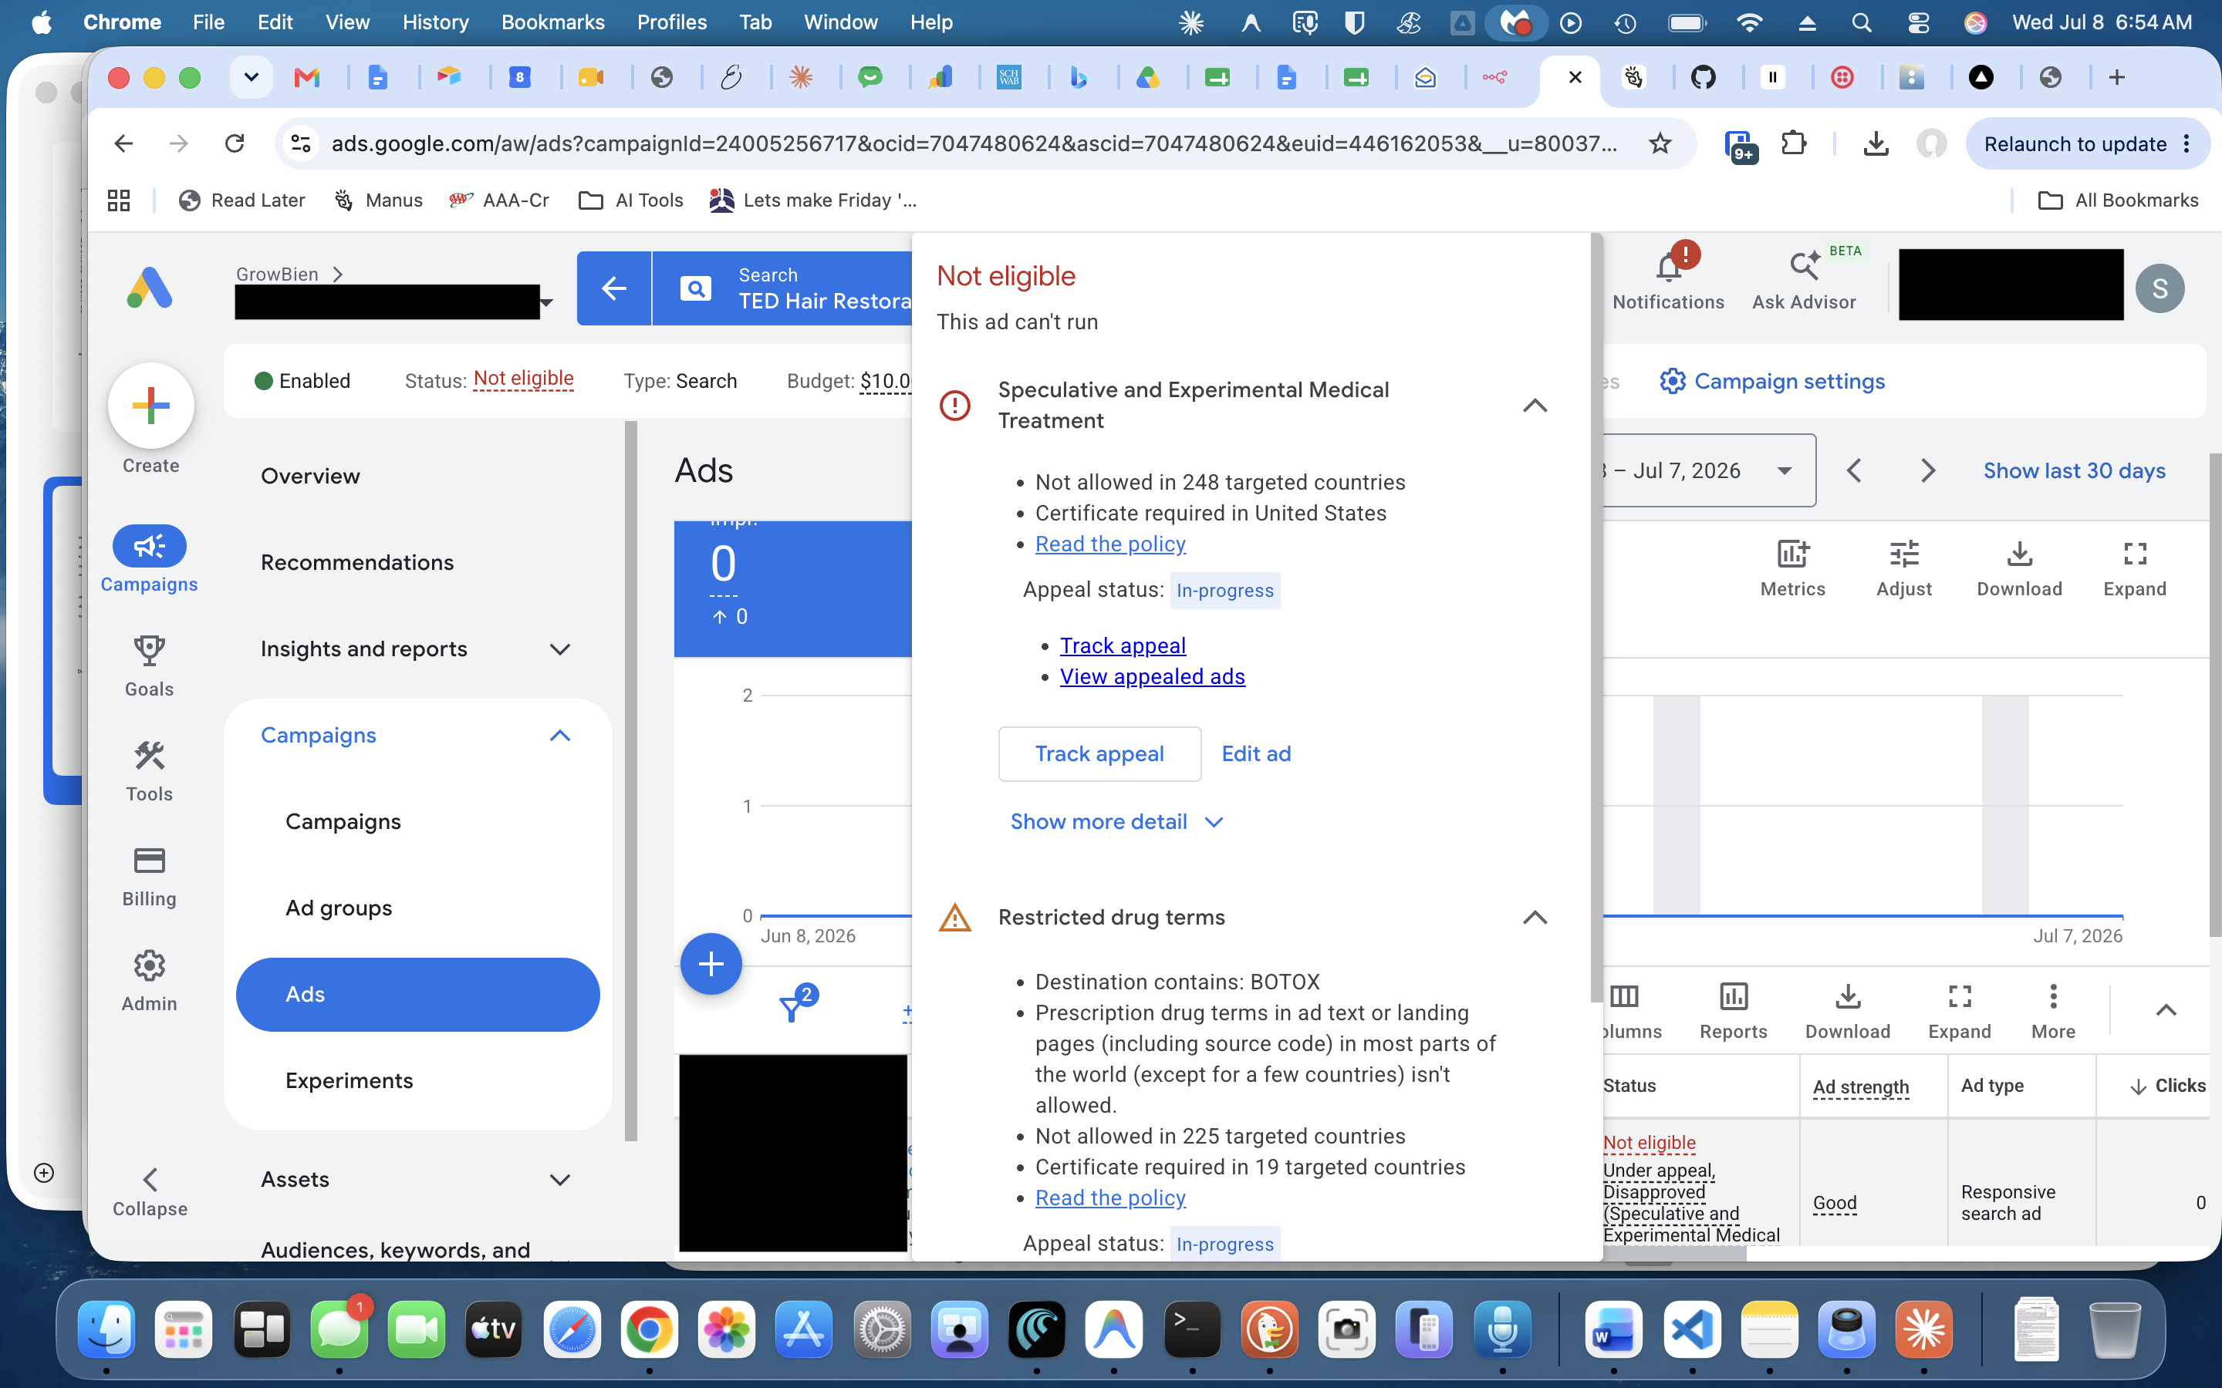Image resolution: width=2222 pixels, height=1388 pixels.
Task: Click the Track appeal button
Action: pos(1099,753)
